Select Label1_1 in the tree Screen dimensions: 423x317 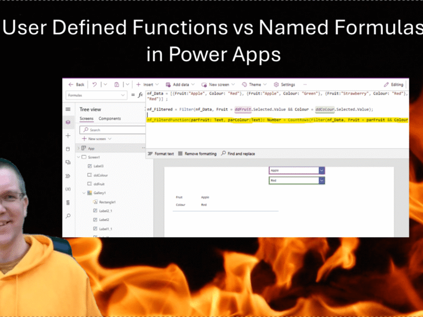pyautogui.click(x=105, y=229)
